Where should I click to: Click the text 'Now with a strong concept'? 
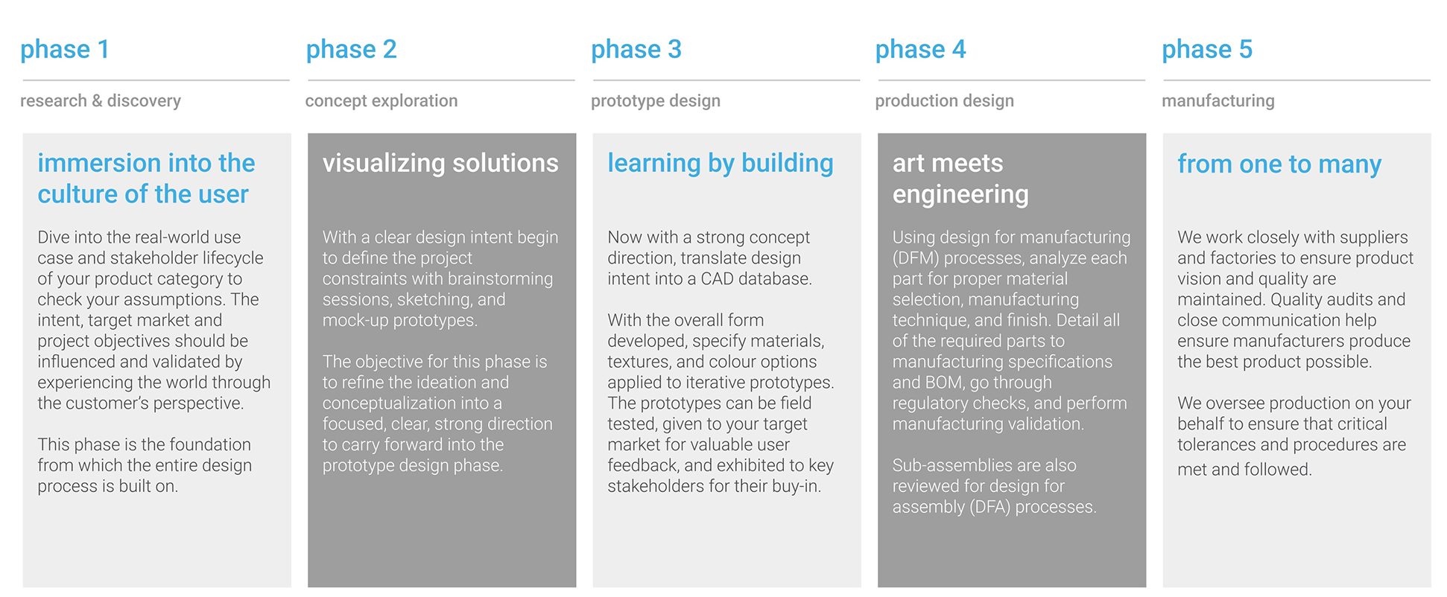(x=709, y=258)
